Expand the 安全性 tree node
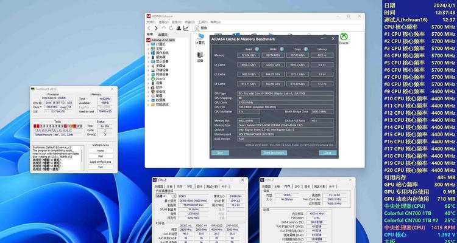The width and height of the screenshot is (457, 243). (148, 92)
